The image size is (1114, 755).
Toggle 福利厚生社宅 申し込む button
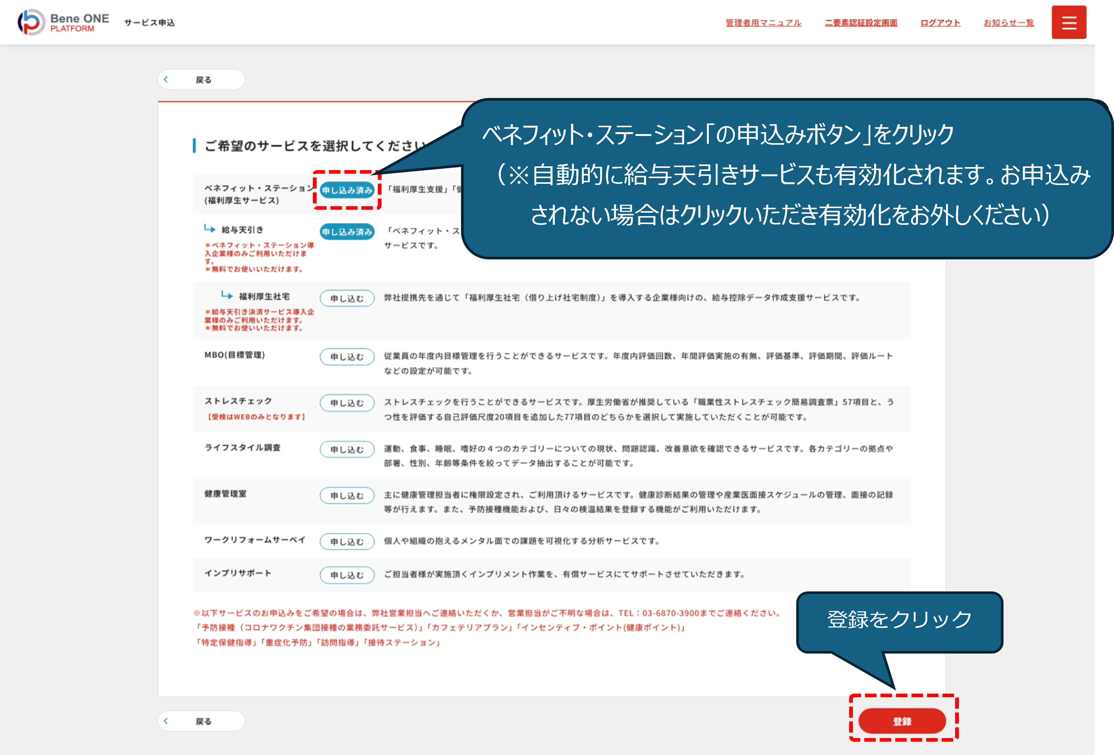point(347,298)
